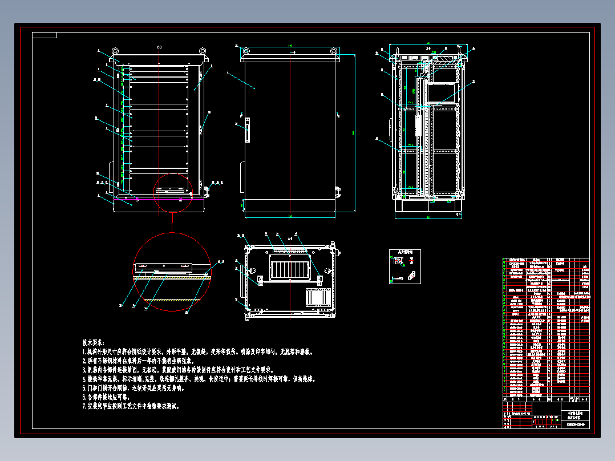Click the 技术要求 heading text
Screen dimensions: 615x461
[94, 342]
